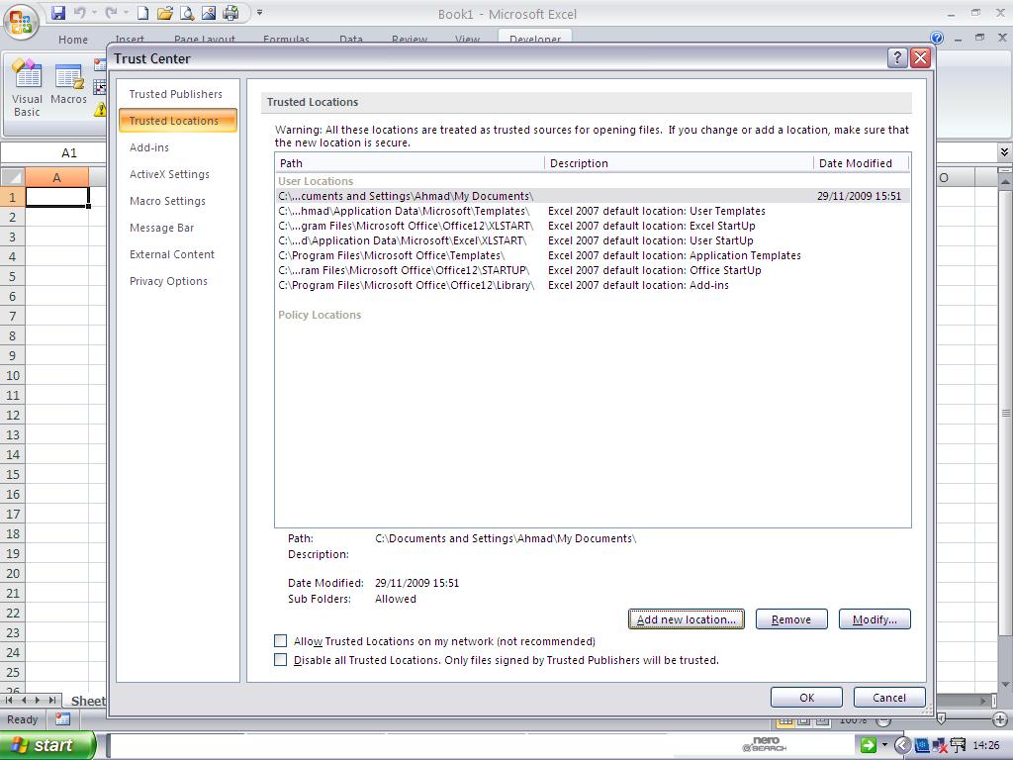Open the Redo history dropdown arrow

click(x=125, y=12)
